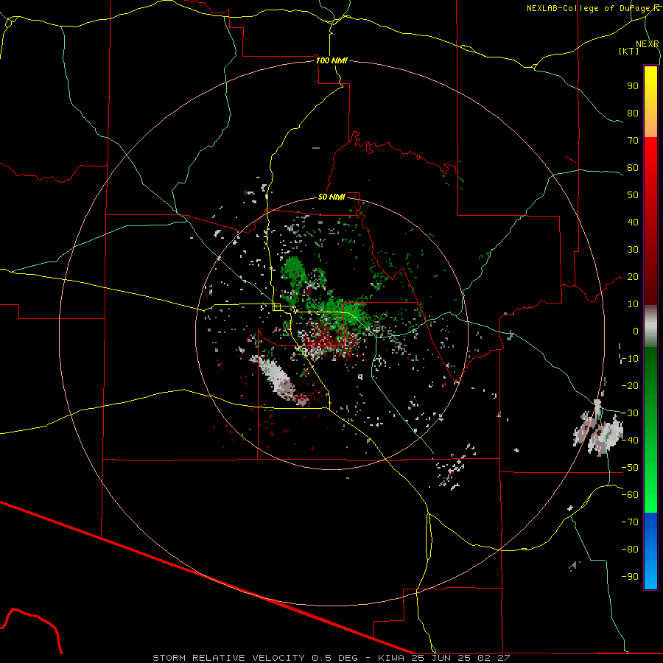Image resolution: width=663 pixels, height=663 pixels.
Task: Click the -60 value on the velocity scale
Action: [630, 495]
